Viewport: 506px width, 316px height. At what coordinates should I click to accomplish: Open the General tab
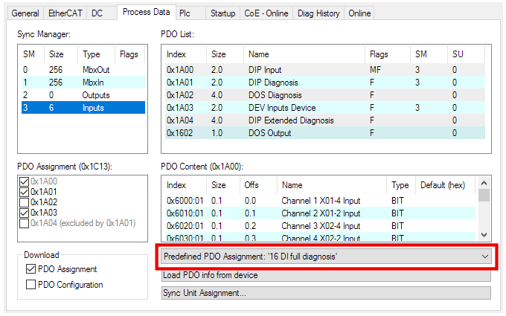25,13
